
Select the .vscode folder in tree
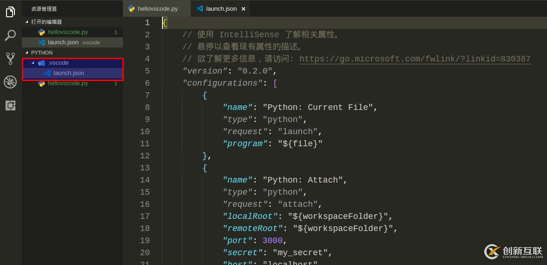(72, 63)
